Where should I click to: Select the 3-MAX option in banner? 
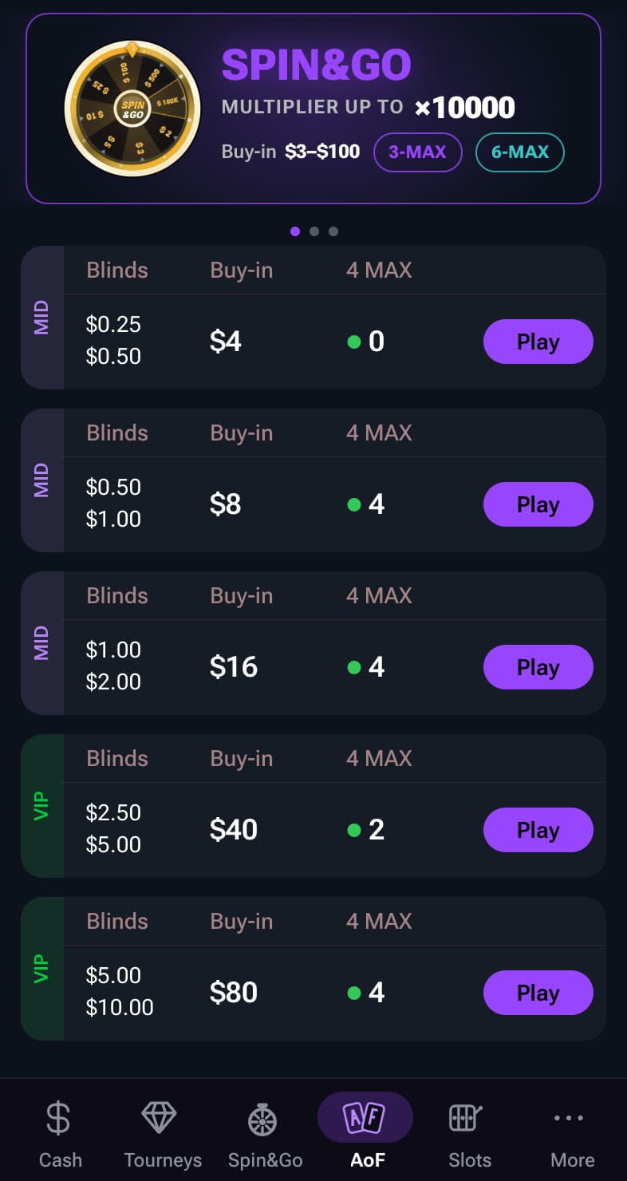tap(417, 152)
